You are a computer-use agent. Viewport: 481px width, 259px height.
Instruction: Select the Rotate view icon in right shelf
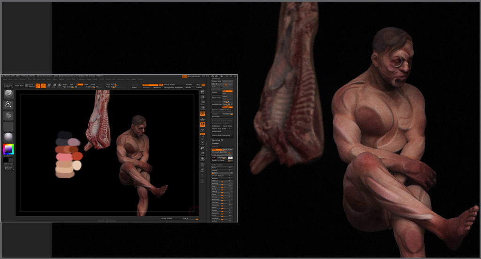[x=202, y=159]
